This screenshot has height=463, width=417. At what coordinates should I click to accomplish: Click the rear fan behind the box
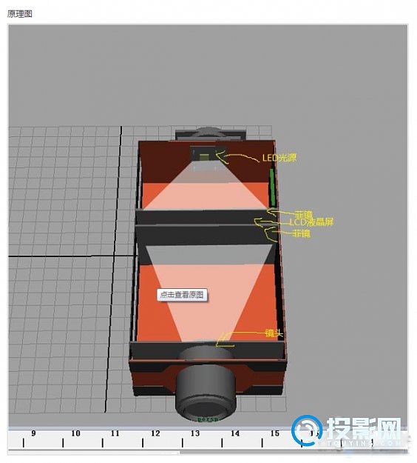211,133
